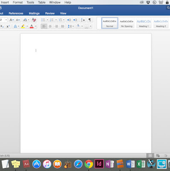Switch to print layout view in status bar
170x171 pixels.
click(150, 156)
